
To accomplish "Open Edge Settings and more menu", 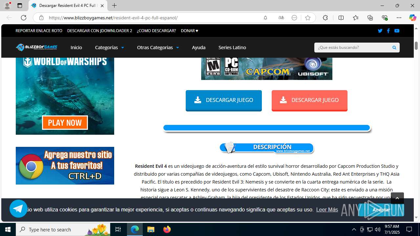I will click(x=399, y=18).
